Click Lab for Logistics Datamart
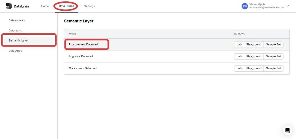Image resolution: width=296 pixels, height=139 pixels. pos(239,56)
